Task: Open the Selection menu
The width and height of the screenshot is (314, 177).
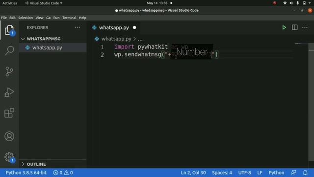Action: [26, 18]
